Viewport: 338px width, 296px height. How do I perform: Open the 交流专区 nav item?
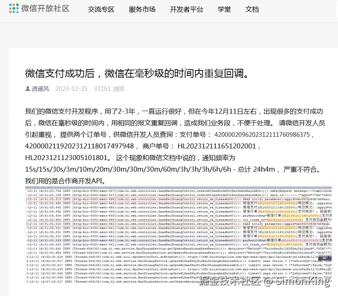[101, 9]
